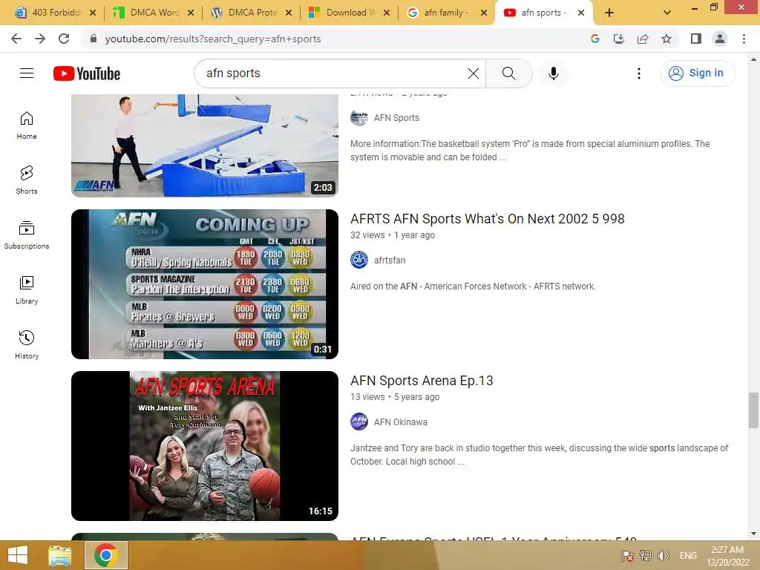Viewport: 760px width, 570px height.
Task: Open a new browser tab
Action: (609, 13)
